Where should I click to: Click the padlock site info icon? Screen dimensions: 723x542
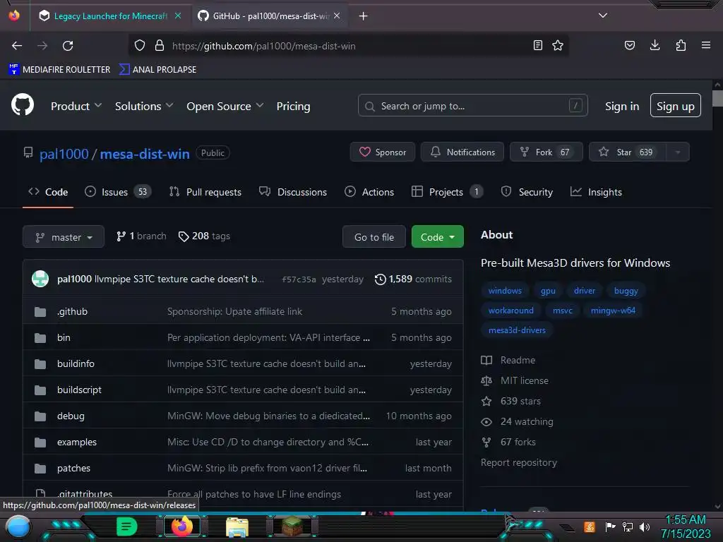pyautogui.click(x=160, y=46)
